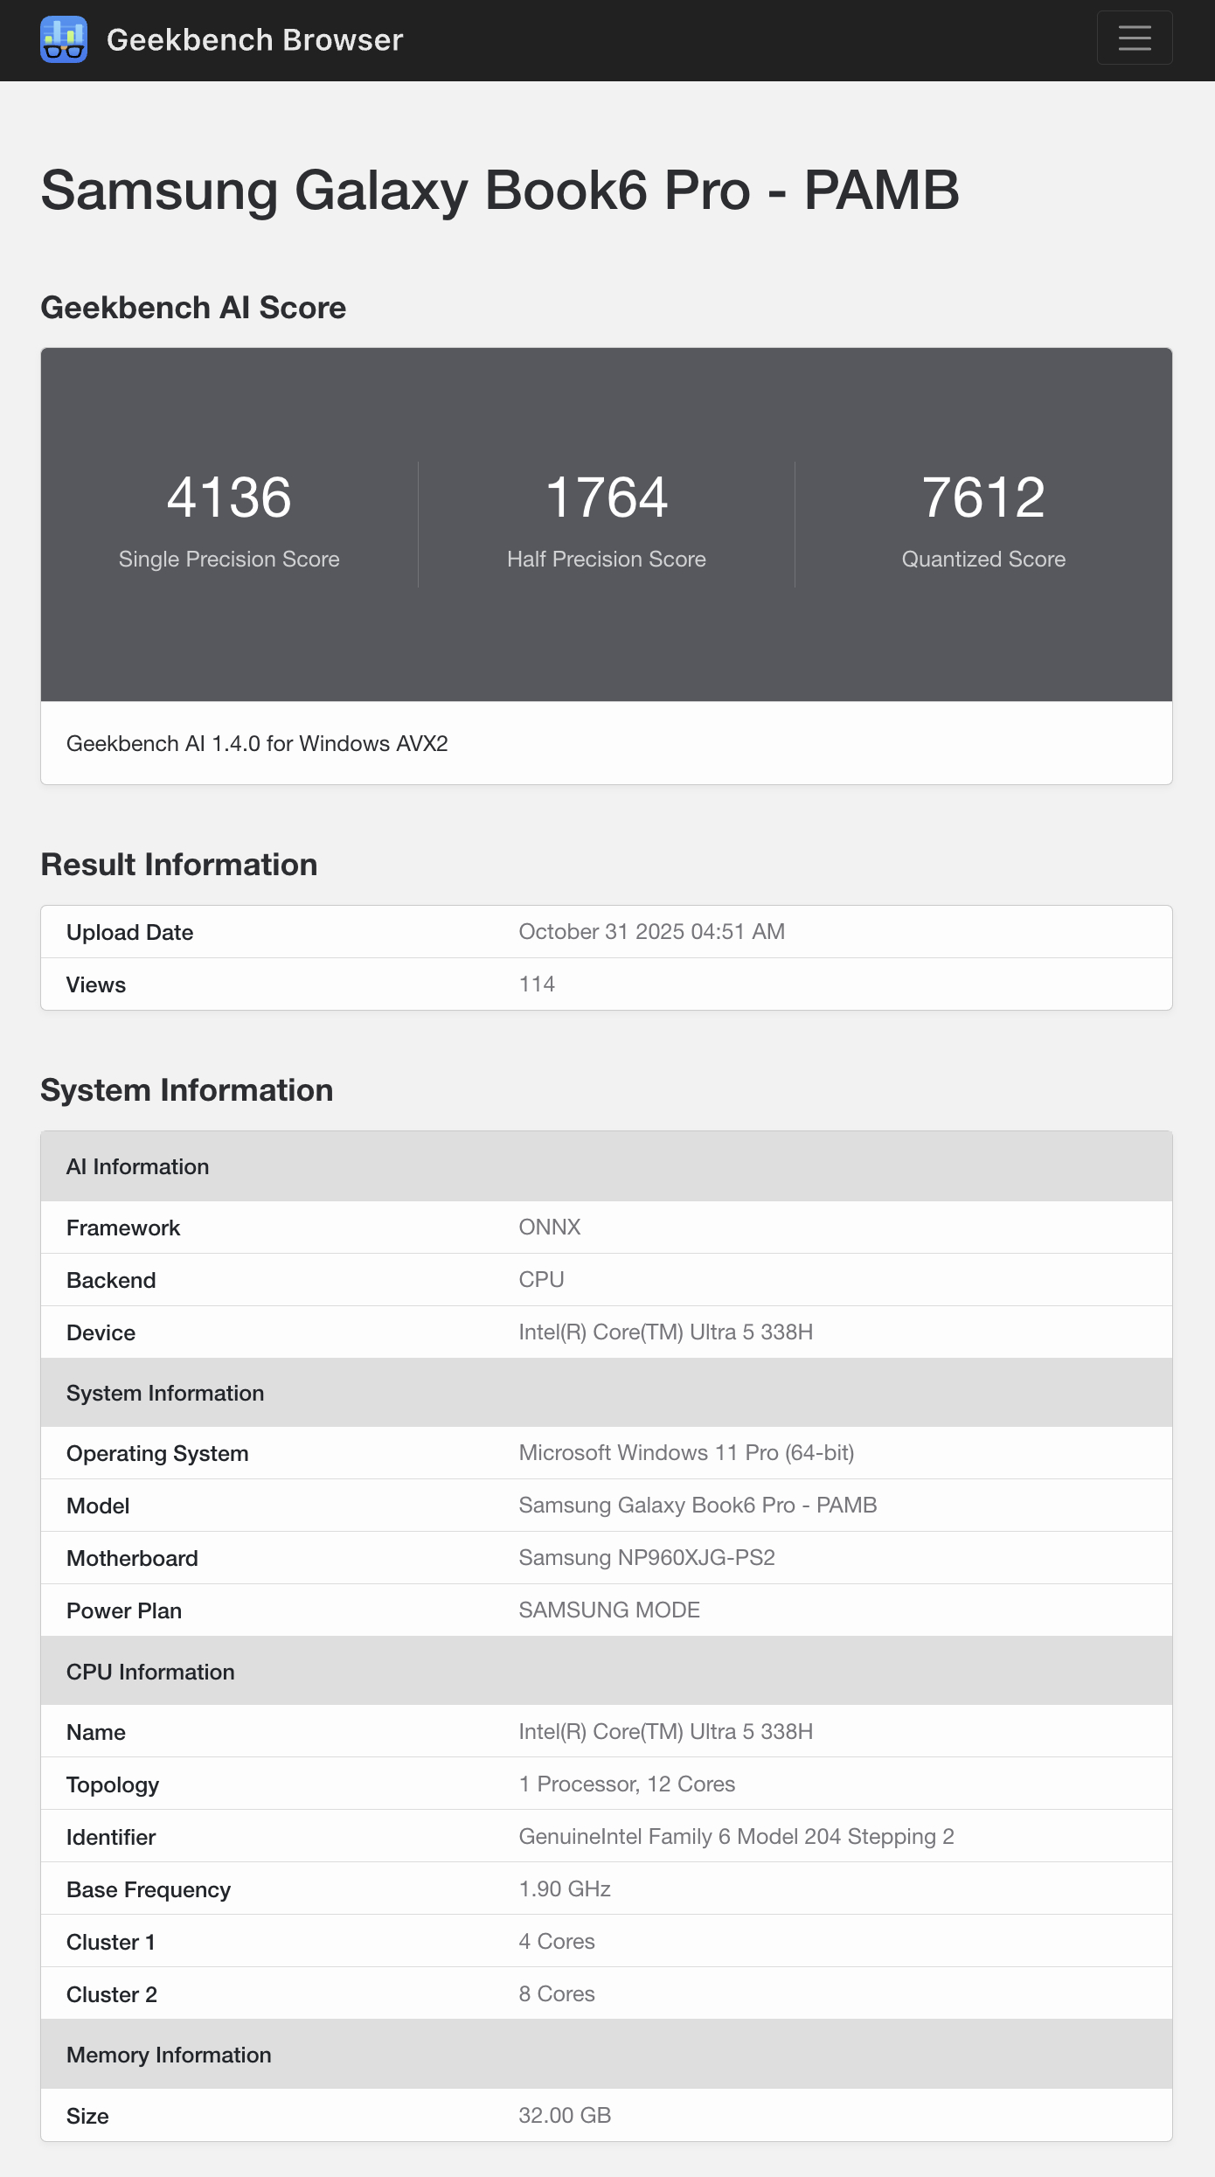Click the Upload Date value

[x=651, y=932]
